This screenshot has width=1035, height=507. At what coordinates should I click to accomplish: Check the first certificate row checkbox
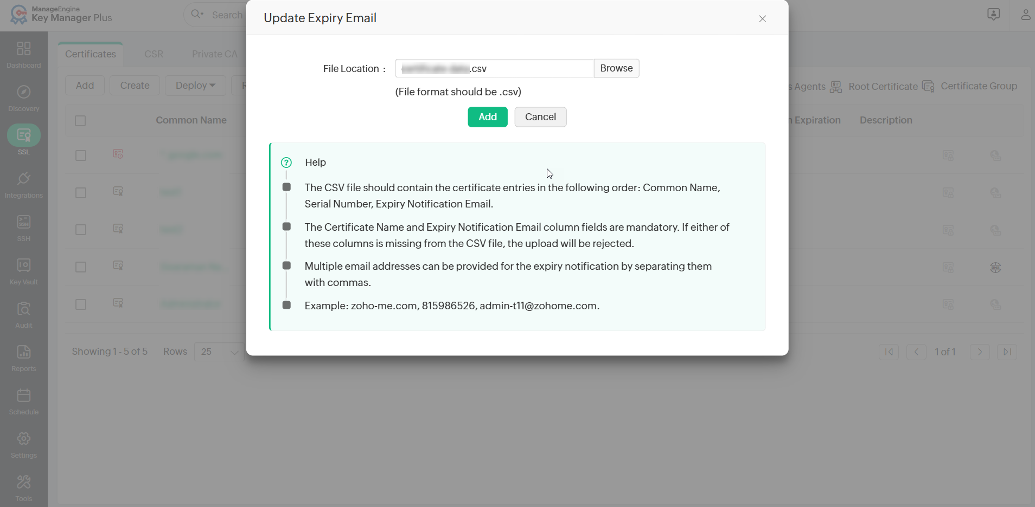tap(80, 155)
